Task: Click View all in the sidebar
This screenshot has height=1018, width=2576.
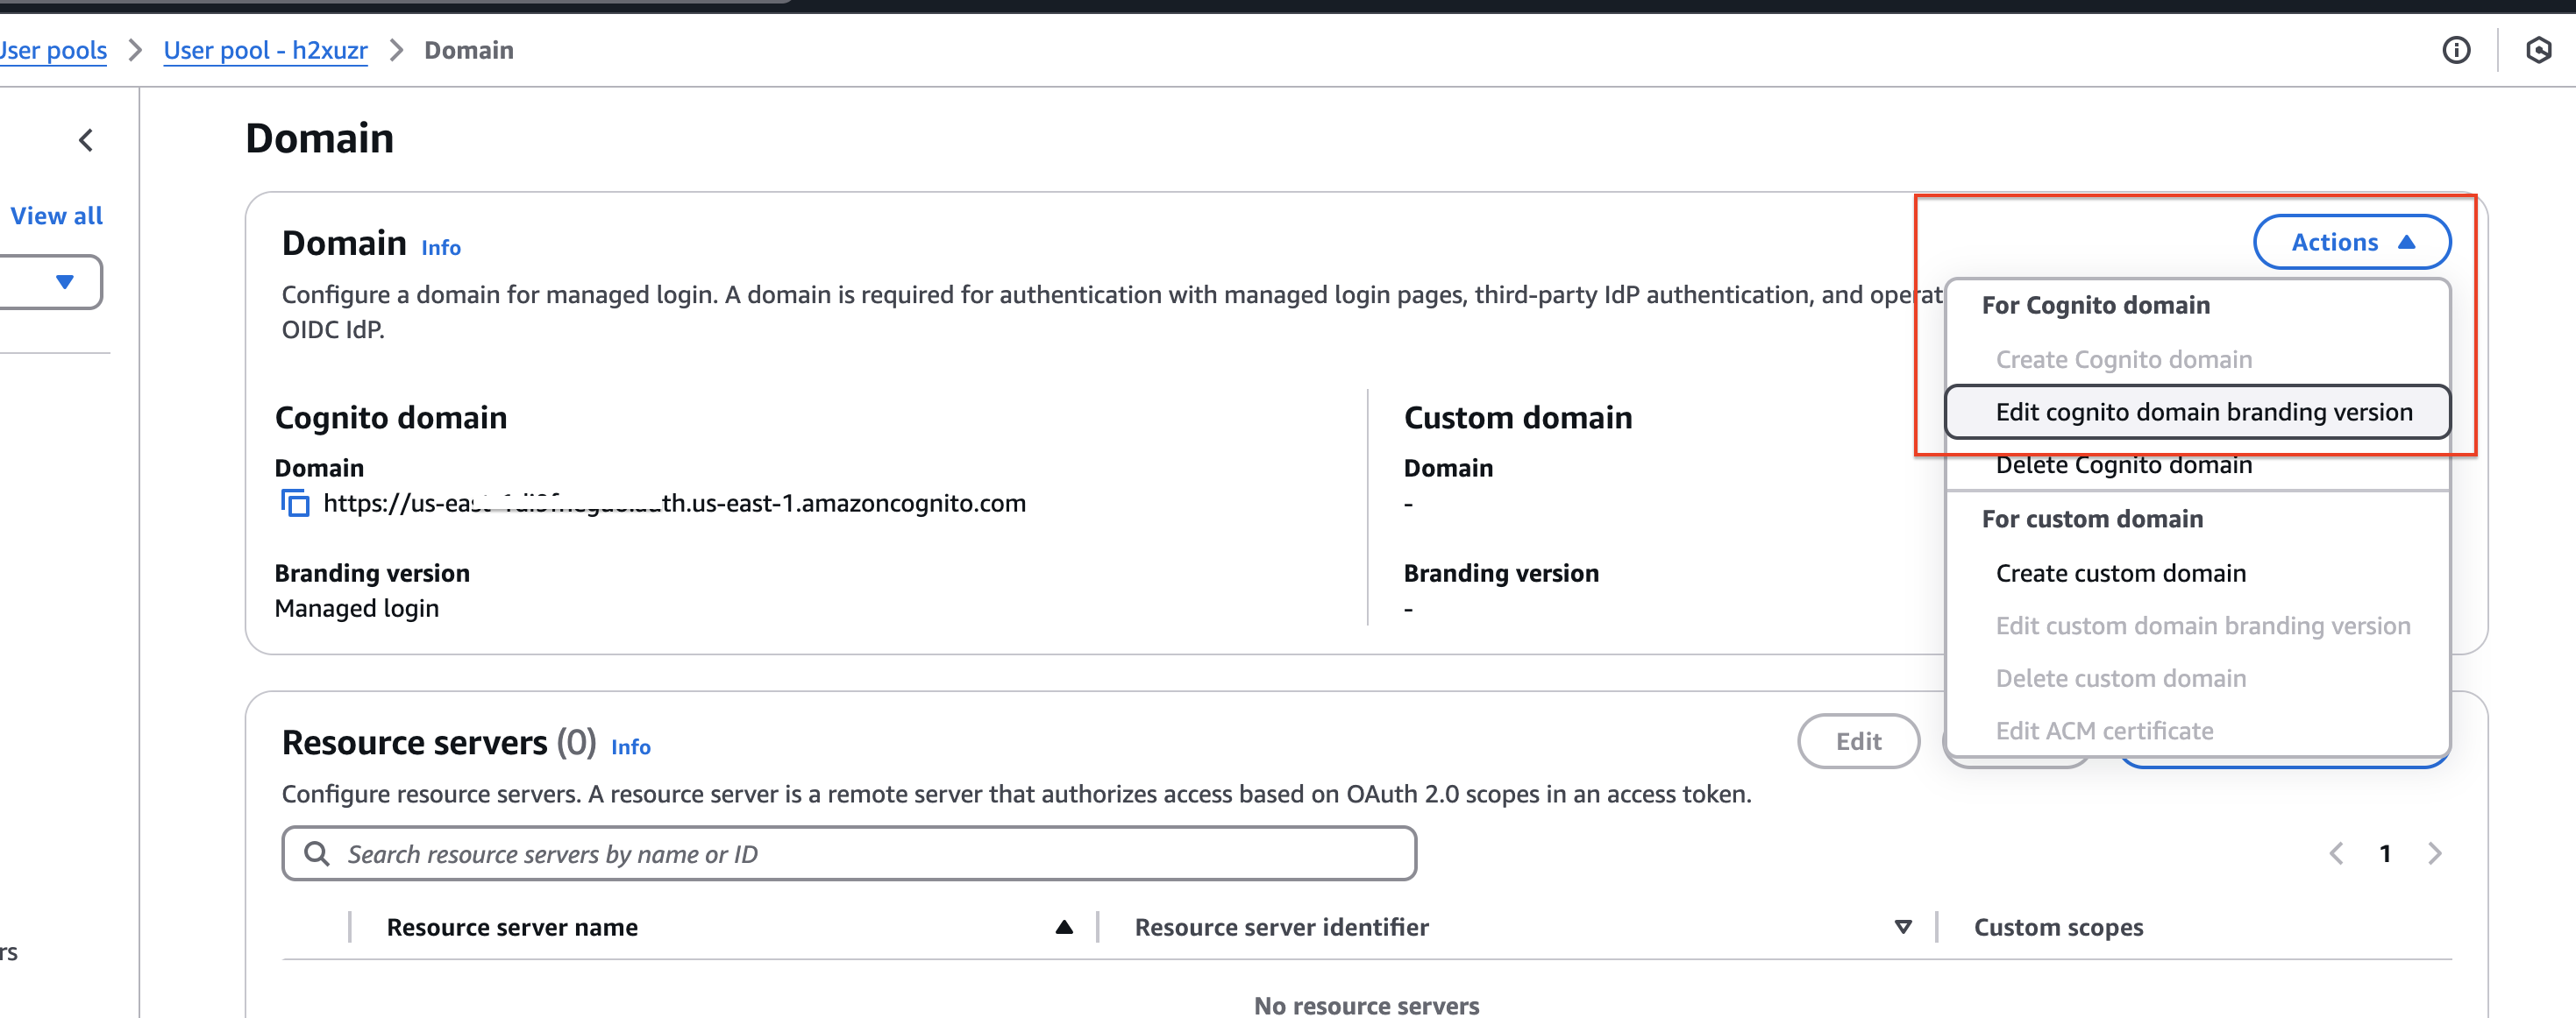Action: pos(56,216)
